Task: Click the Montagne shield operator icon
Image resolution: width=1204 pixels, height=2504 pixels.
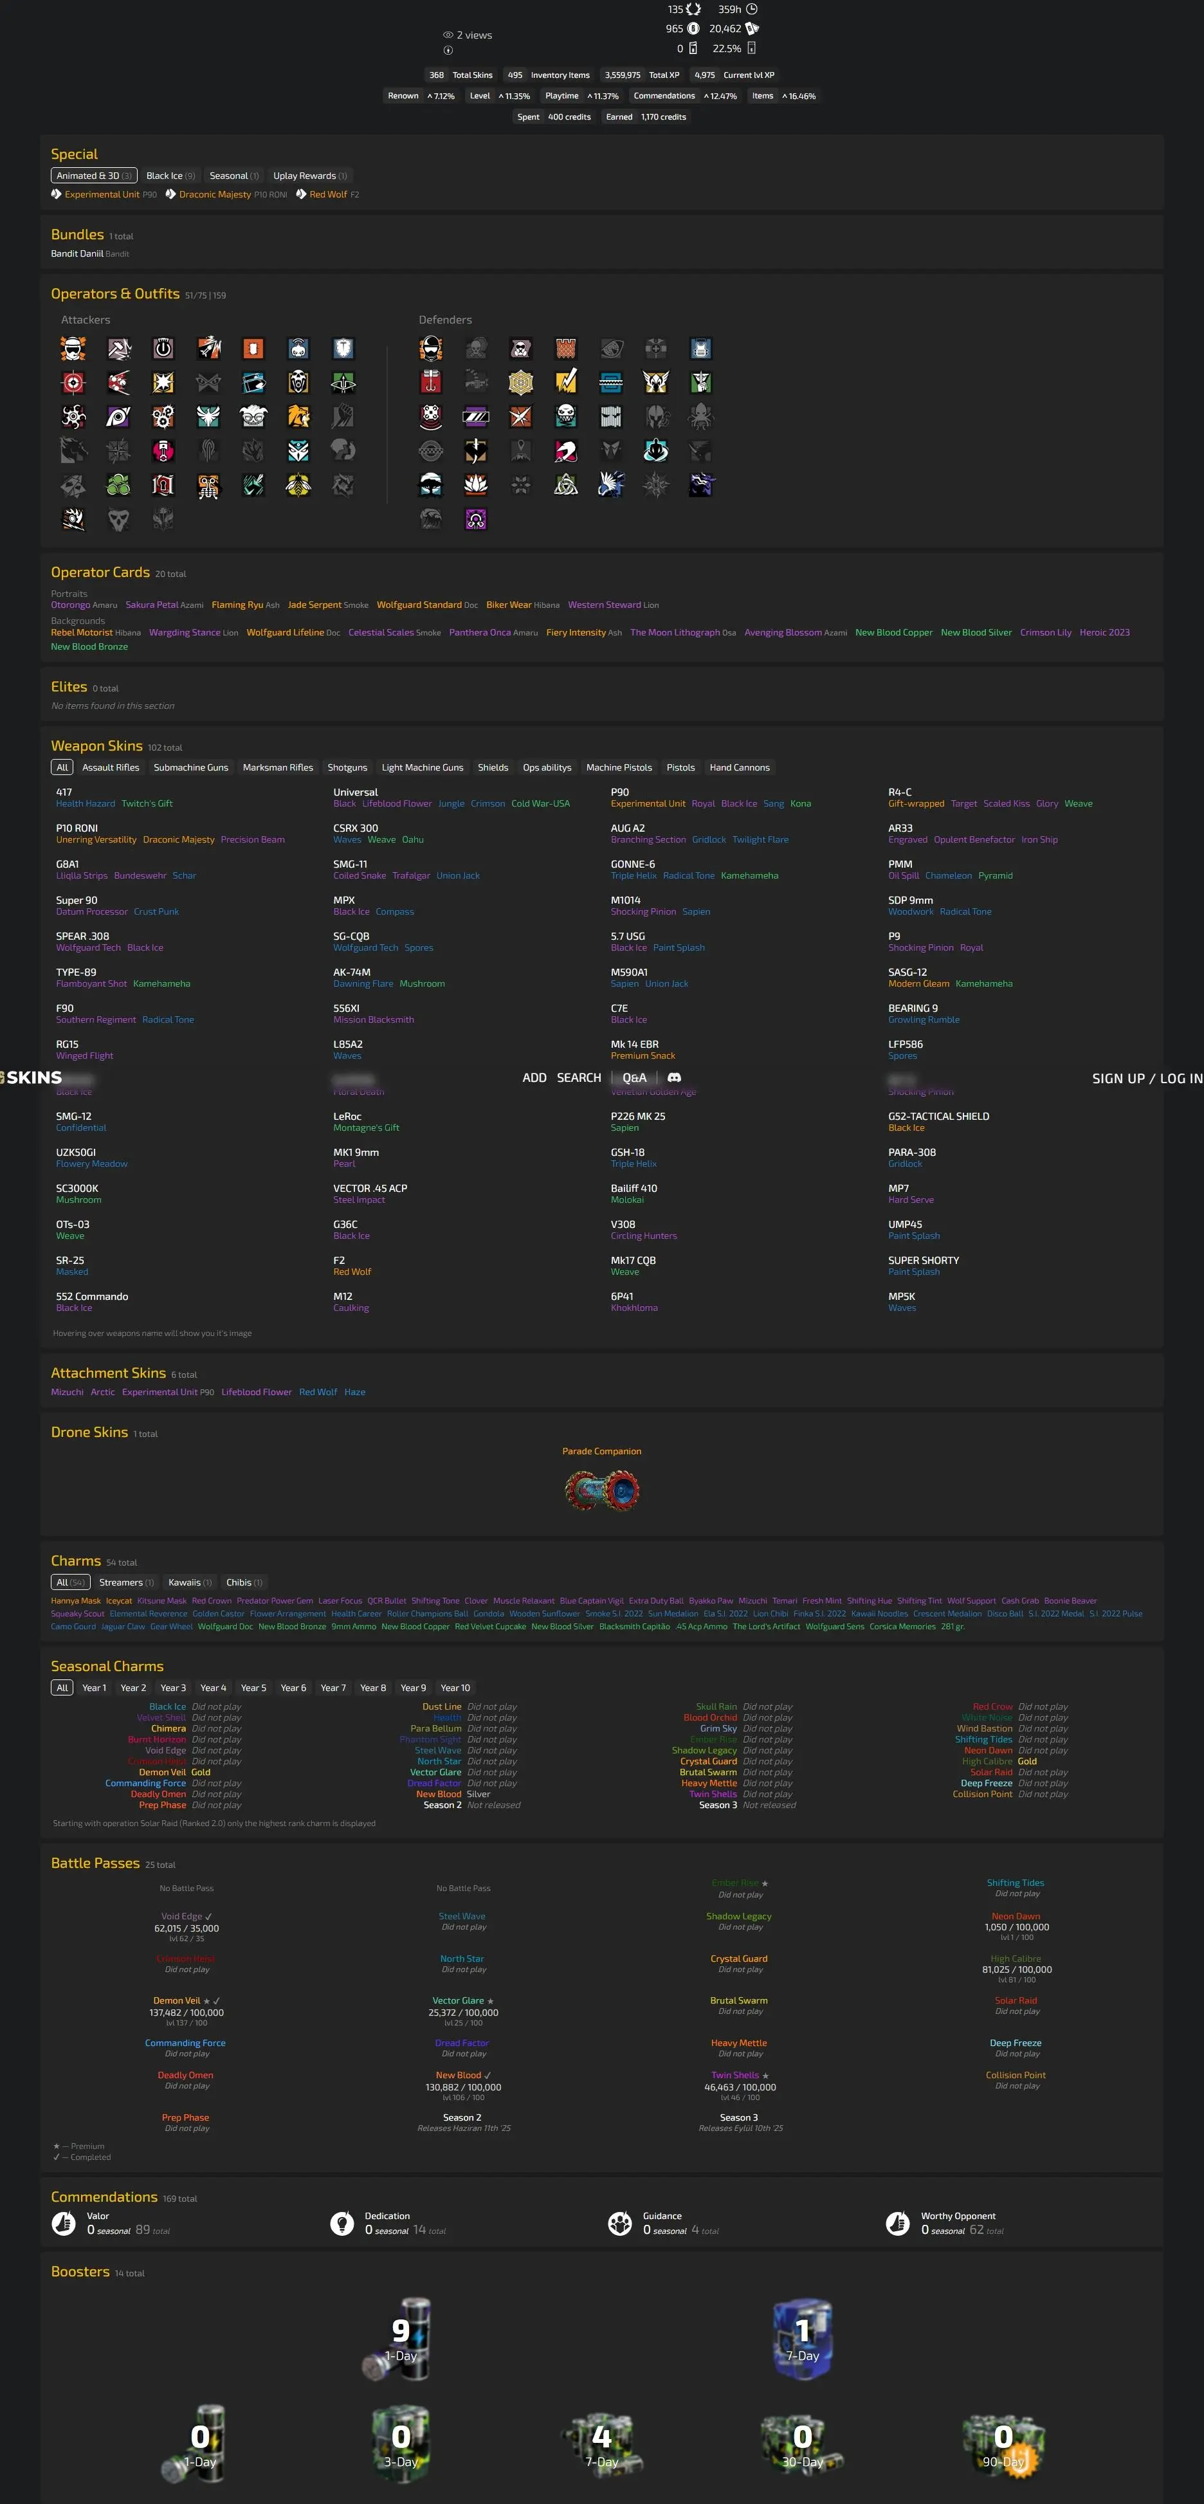Action: pos(343,349)
